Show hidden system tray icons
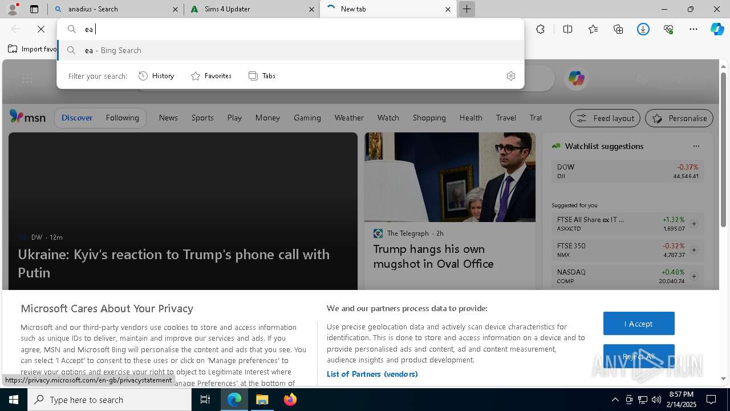 [x=615, y=400]
